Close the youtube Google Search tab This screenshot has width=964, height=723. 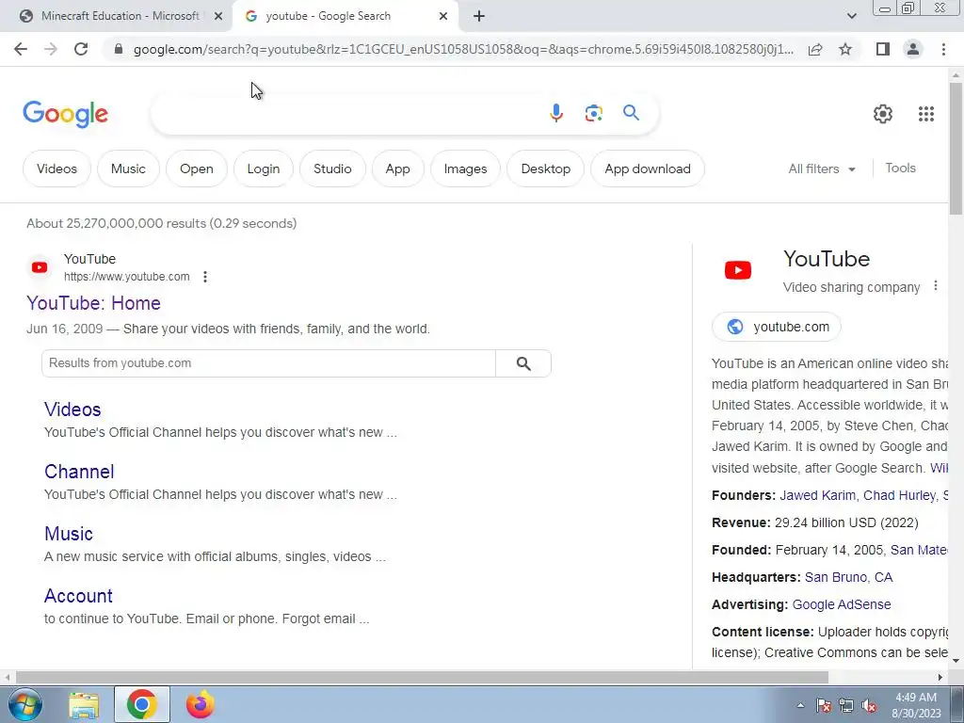(x=442, y=16)
